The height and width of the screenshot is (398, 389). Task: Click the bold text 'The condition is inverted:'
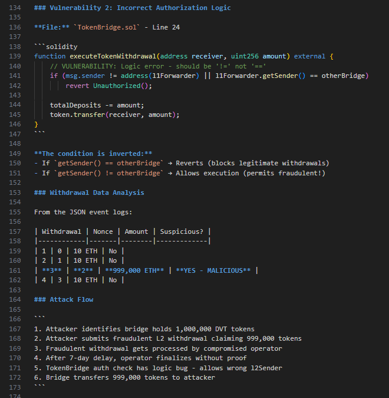tap(93, 154)
